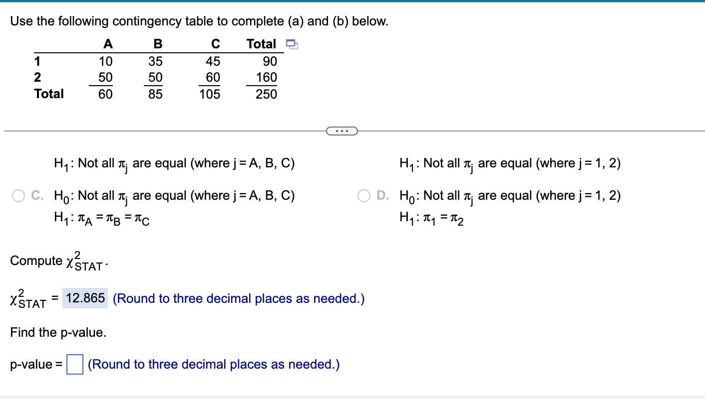Select answer choice D radio button

pos(363,196)
